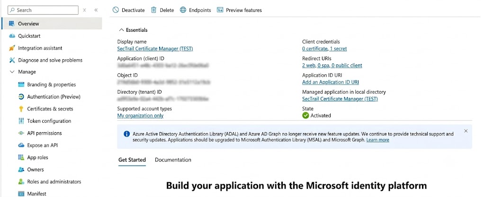Click the blue info icon in banner
This screenshot has height=197, width=485.
126,134
